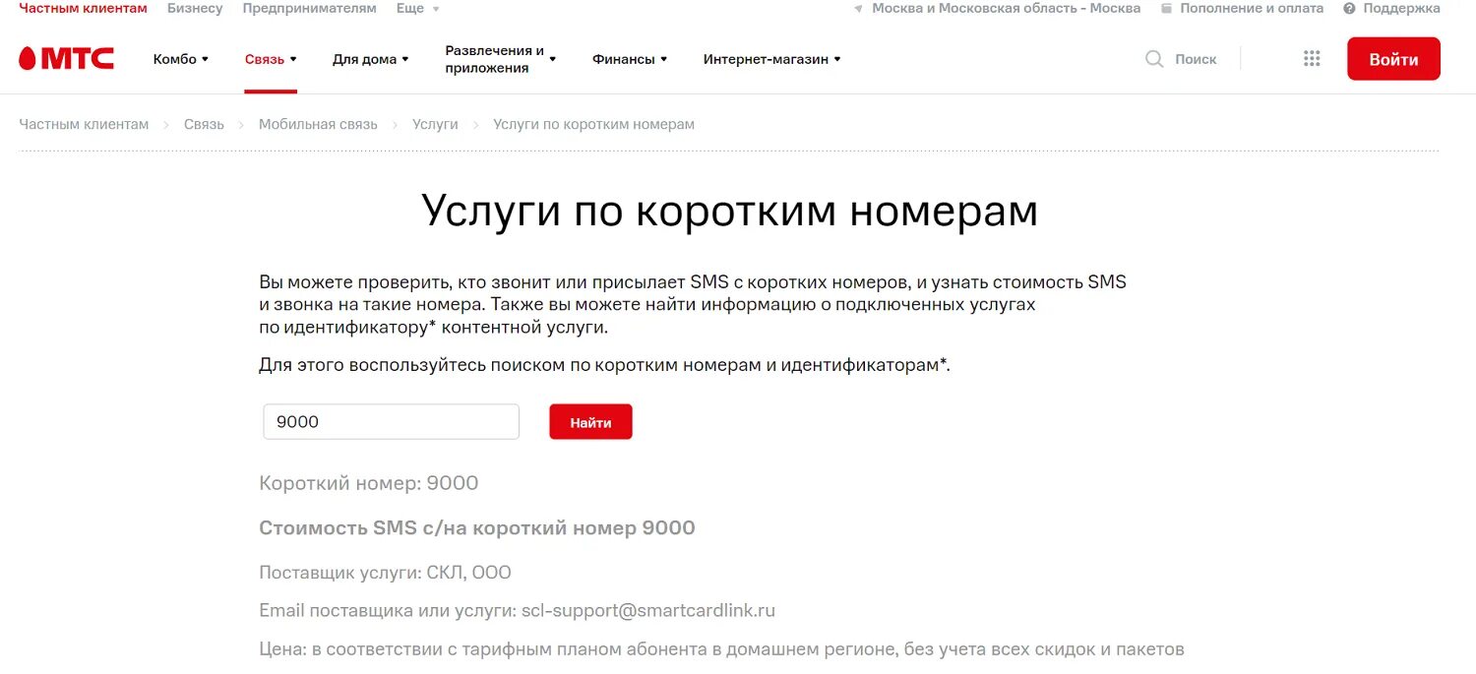Open the apps grid icon
This screenshot has width=1476, height=674.
point(1312,59)
